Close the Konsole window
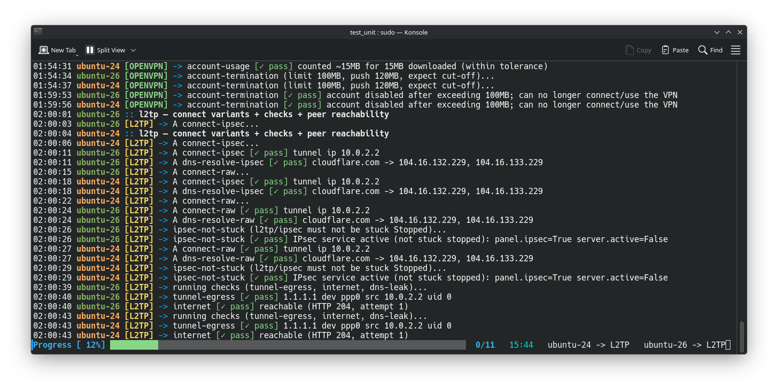The image size is (778, 391). [x=740, y=32]
